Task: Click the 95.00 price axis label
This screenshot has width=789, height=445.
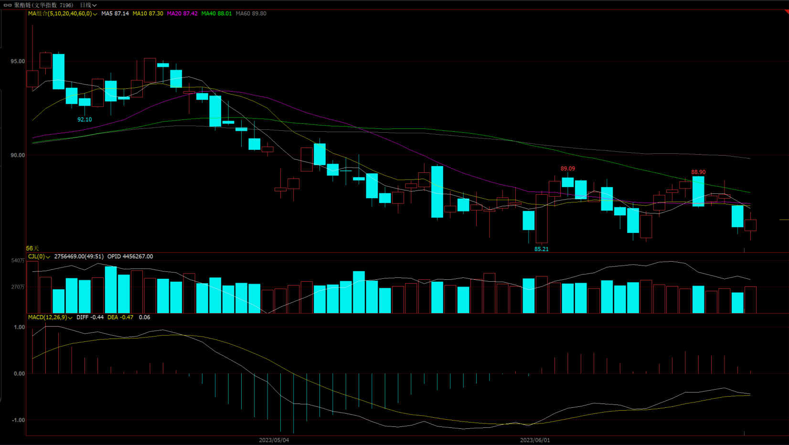Action: click(18, 61)
